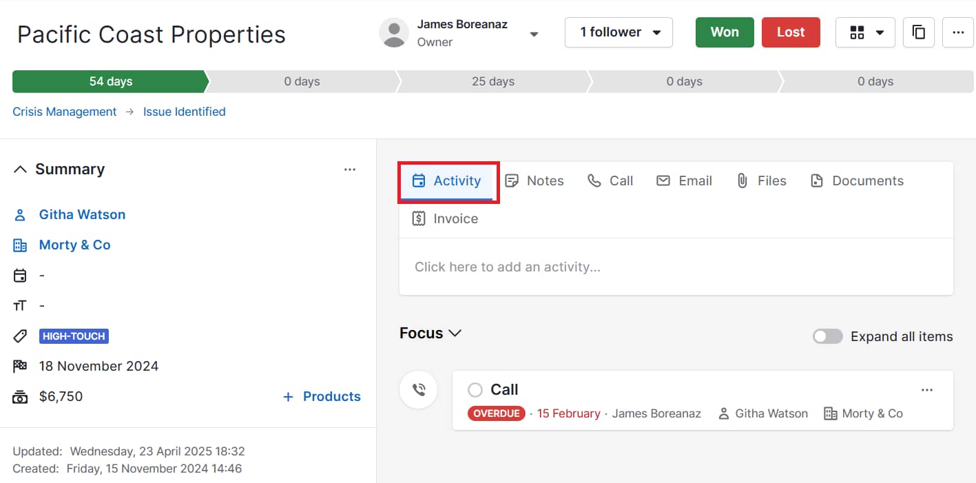Mark the Call activity as done
The image size is (976, 483).
pos(475,390)
